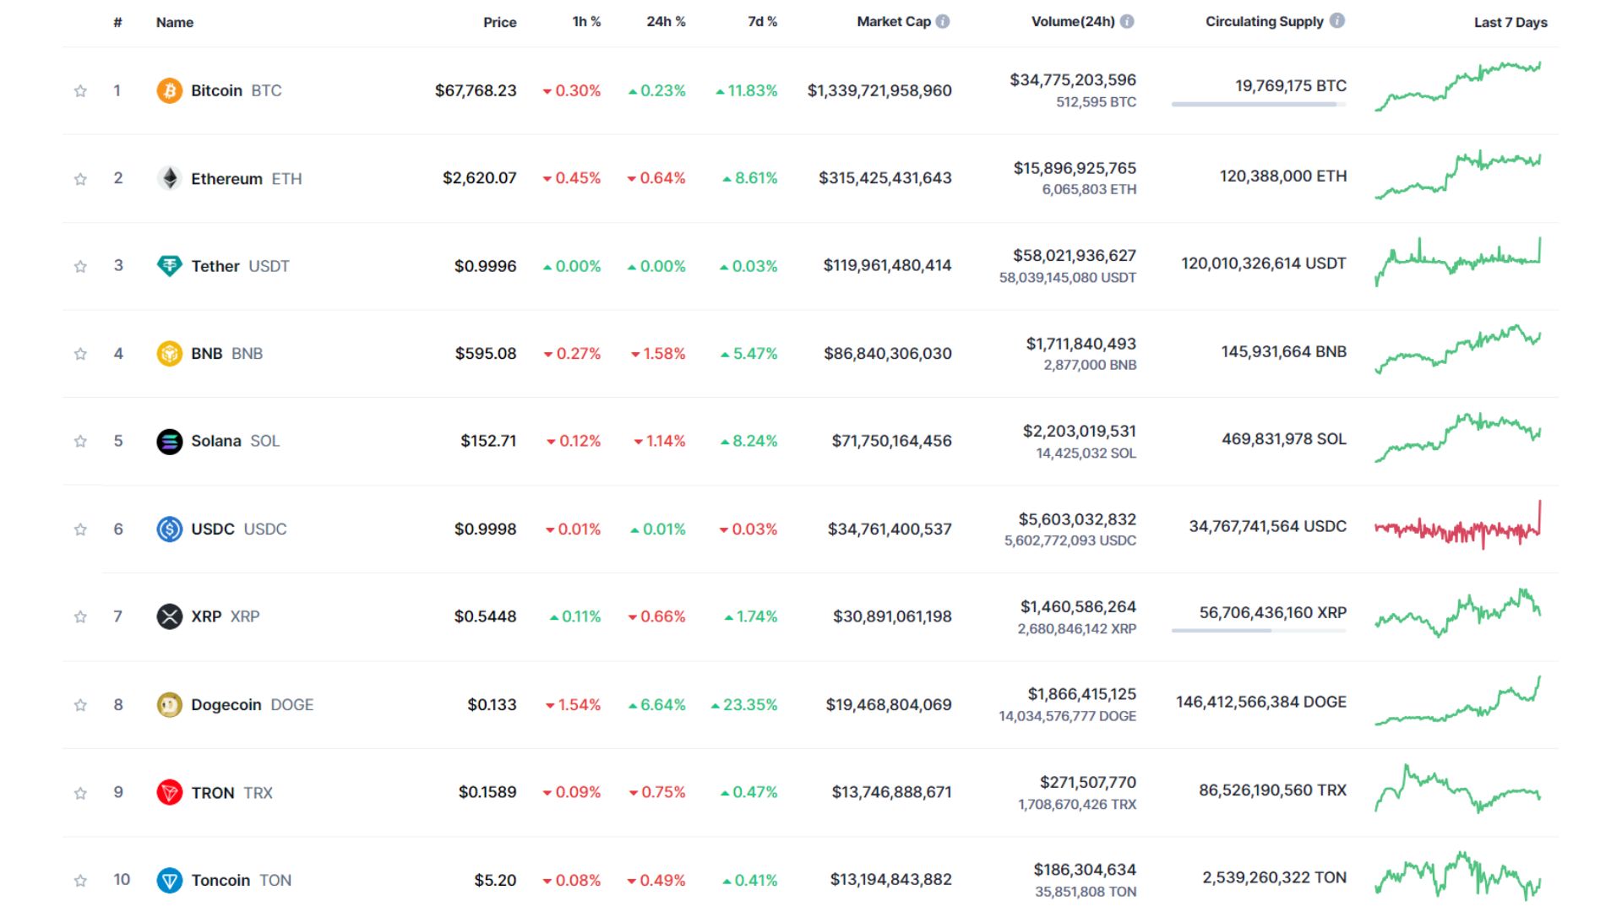The height and width of the screenshot is (912, 1622).
Task: Click the Ethereum ETH coin logo
Action: pyautogui.click(x=170, y=178)
